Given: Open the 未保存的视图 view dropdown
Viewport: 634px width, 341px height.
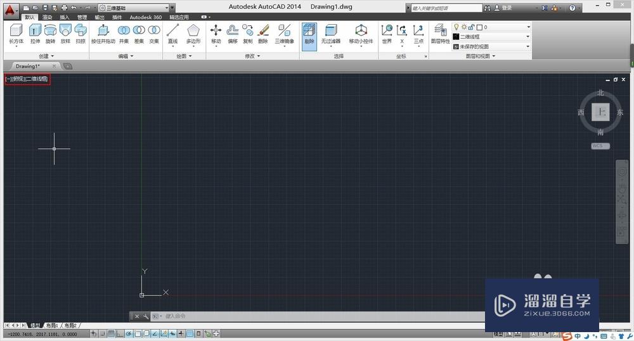Looking at the screenshot, I should pos(491,46).
